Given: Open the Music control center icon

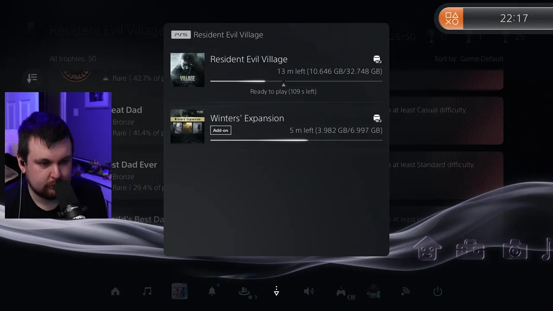Looking at the screenshot, I should pyautogui.click(x=147, y=292).
